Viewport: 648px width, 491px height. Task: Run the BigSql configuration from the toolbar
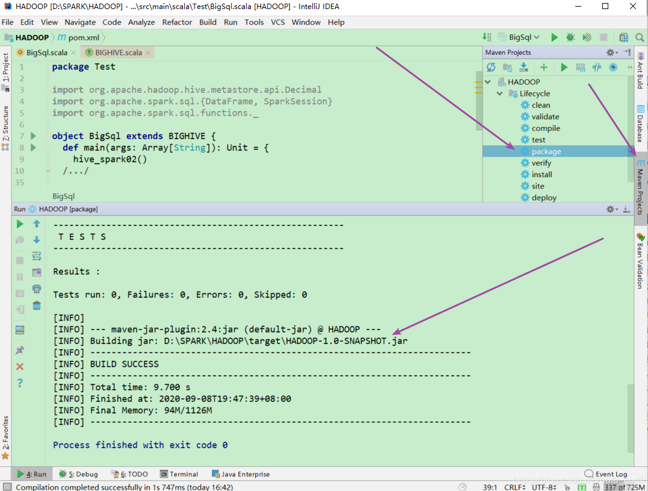554,37
